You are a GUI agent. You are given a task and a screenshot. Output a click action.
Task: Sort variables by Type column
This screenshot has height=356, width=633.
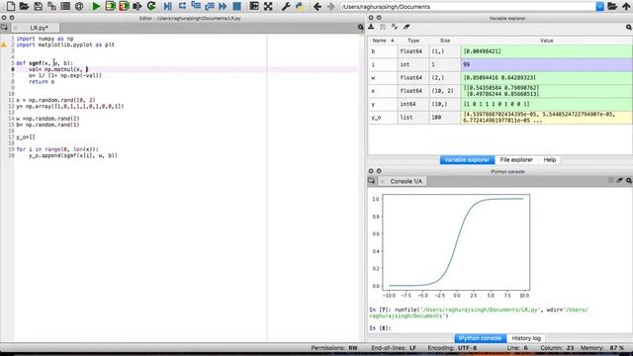point(413,41)
